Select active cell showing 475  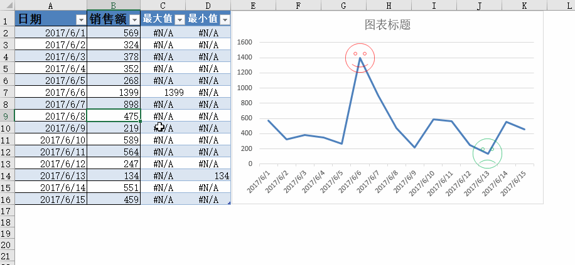tap(114, 116)
